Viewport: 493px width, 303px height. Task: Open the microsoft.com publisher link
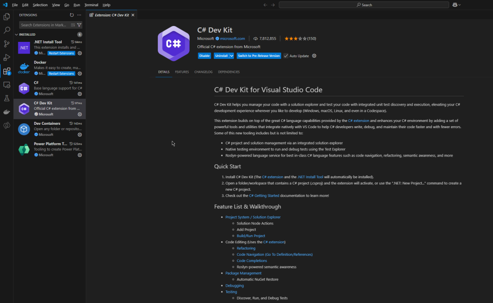233,39
